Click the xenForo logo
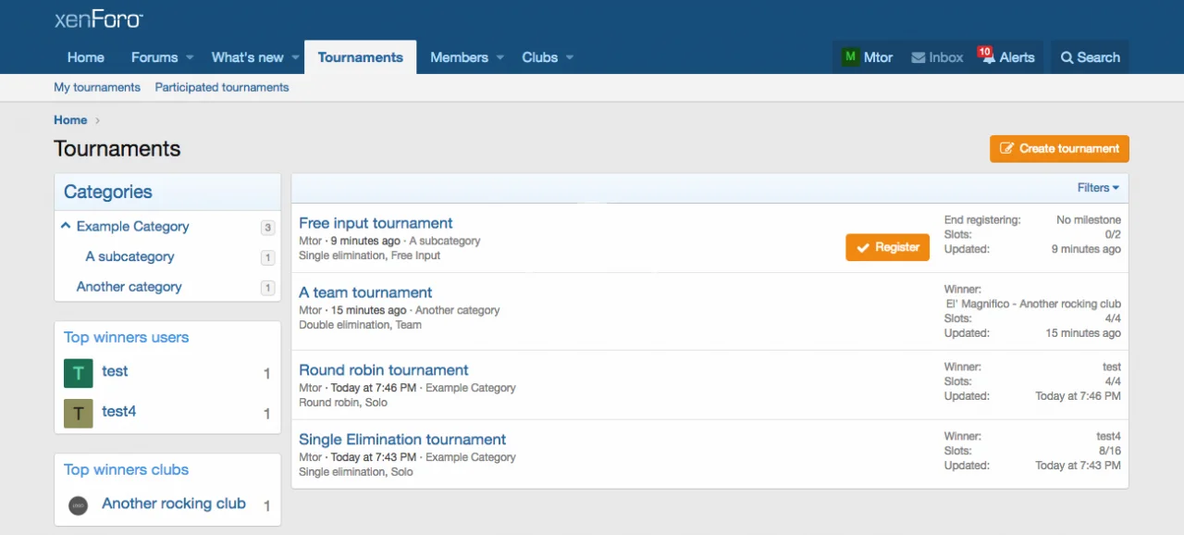Screen dimensions: 1184x535 pos(98,19)
